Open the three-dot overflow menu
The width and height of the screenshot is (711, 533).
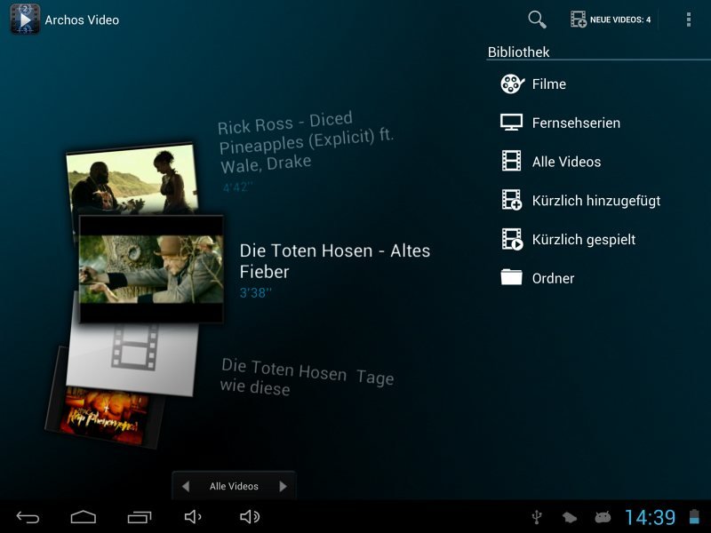tap(688, 20)
